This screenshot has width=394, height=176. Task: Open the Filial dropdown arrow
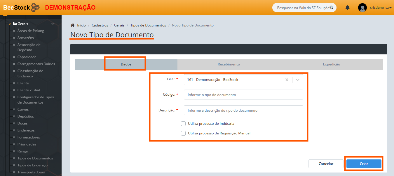(x=298, y=80)
